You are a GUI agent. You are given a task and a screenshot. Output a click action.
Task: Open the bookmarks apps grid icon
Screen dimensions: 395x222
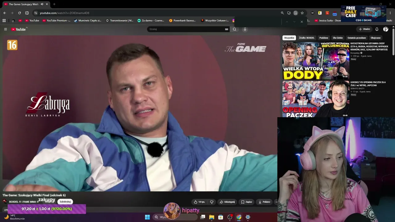[4, 21]
